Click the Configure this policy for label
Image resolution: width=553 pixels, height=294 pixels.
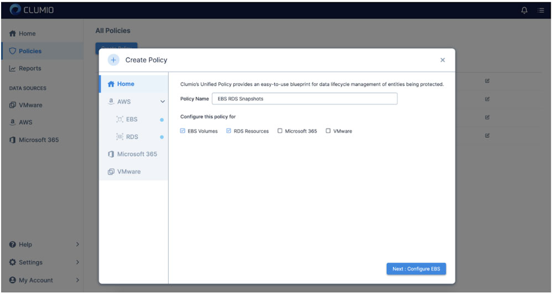tap(208, 116)
